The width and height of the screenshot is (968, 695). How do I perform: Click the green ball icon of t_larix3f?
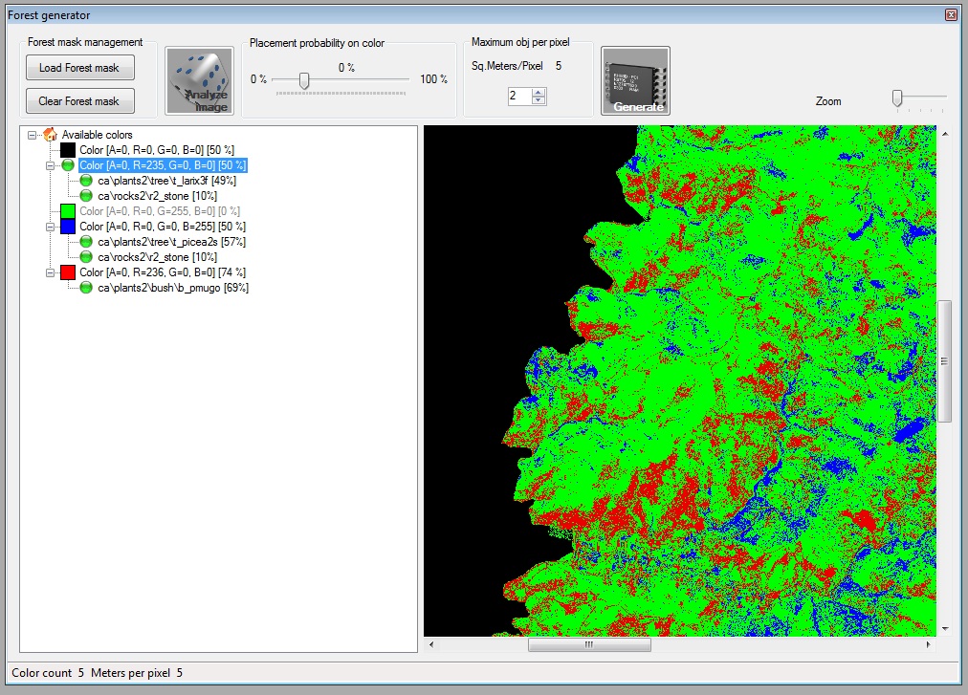86,181
